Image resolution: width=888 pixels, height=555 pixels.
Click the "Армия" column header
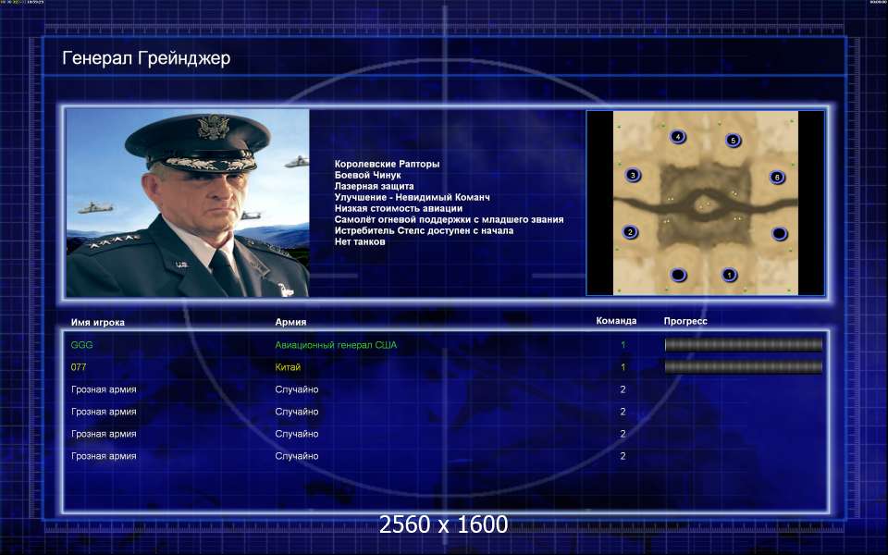[x=290, y=322]
